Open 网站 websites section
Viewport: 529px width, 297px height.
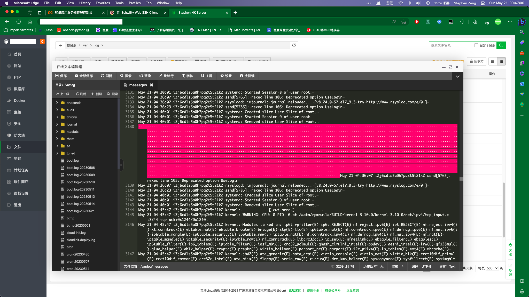point(23,66)
